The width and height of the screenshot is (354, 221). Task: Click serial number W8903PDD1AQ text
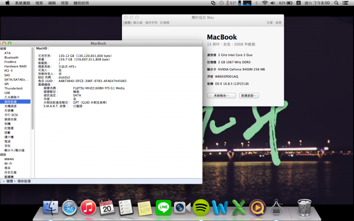(227, 77)
